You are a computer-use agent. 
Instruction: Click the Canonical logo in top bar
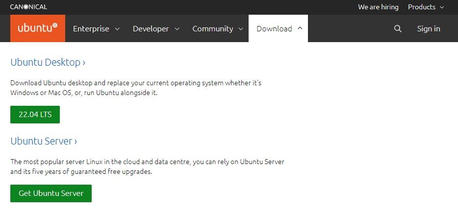click(x=28, y=7)
